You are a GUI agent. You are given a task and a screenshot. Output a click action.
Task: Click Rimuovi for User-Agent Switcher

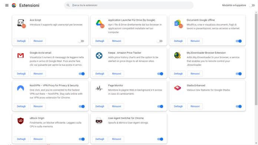tap(116, 139)
